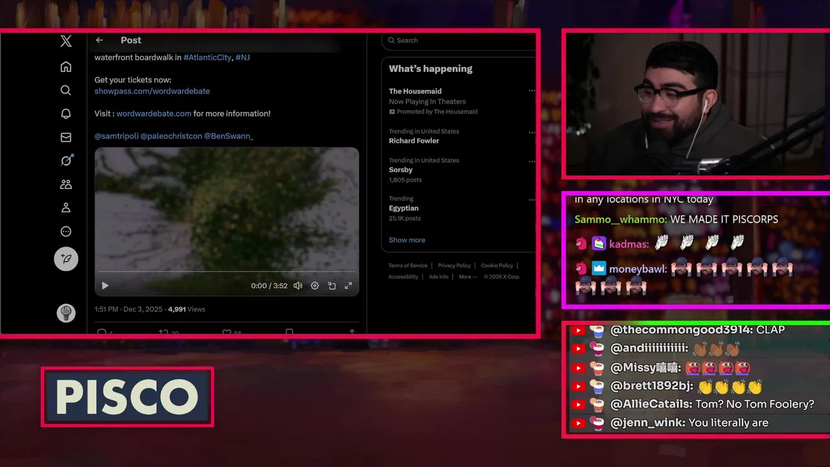Open the #AtlanticCity hashtag
This screenshot has height=467, width=830.
pos(207,57)
